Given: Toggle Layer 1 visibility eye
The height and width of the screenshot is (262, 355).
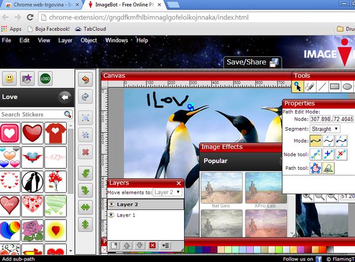Looking at the screenshot, I should coord(111,215).
